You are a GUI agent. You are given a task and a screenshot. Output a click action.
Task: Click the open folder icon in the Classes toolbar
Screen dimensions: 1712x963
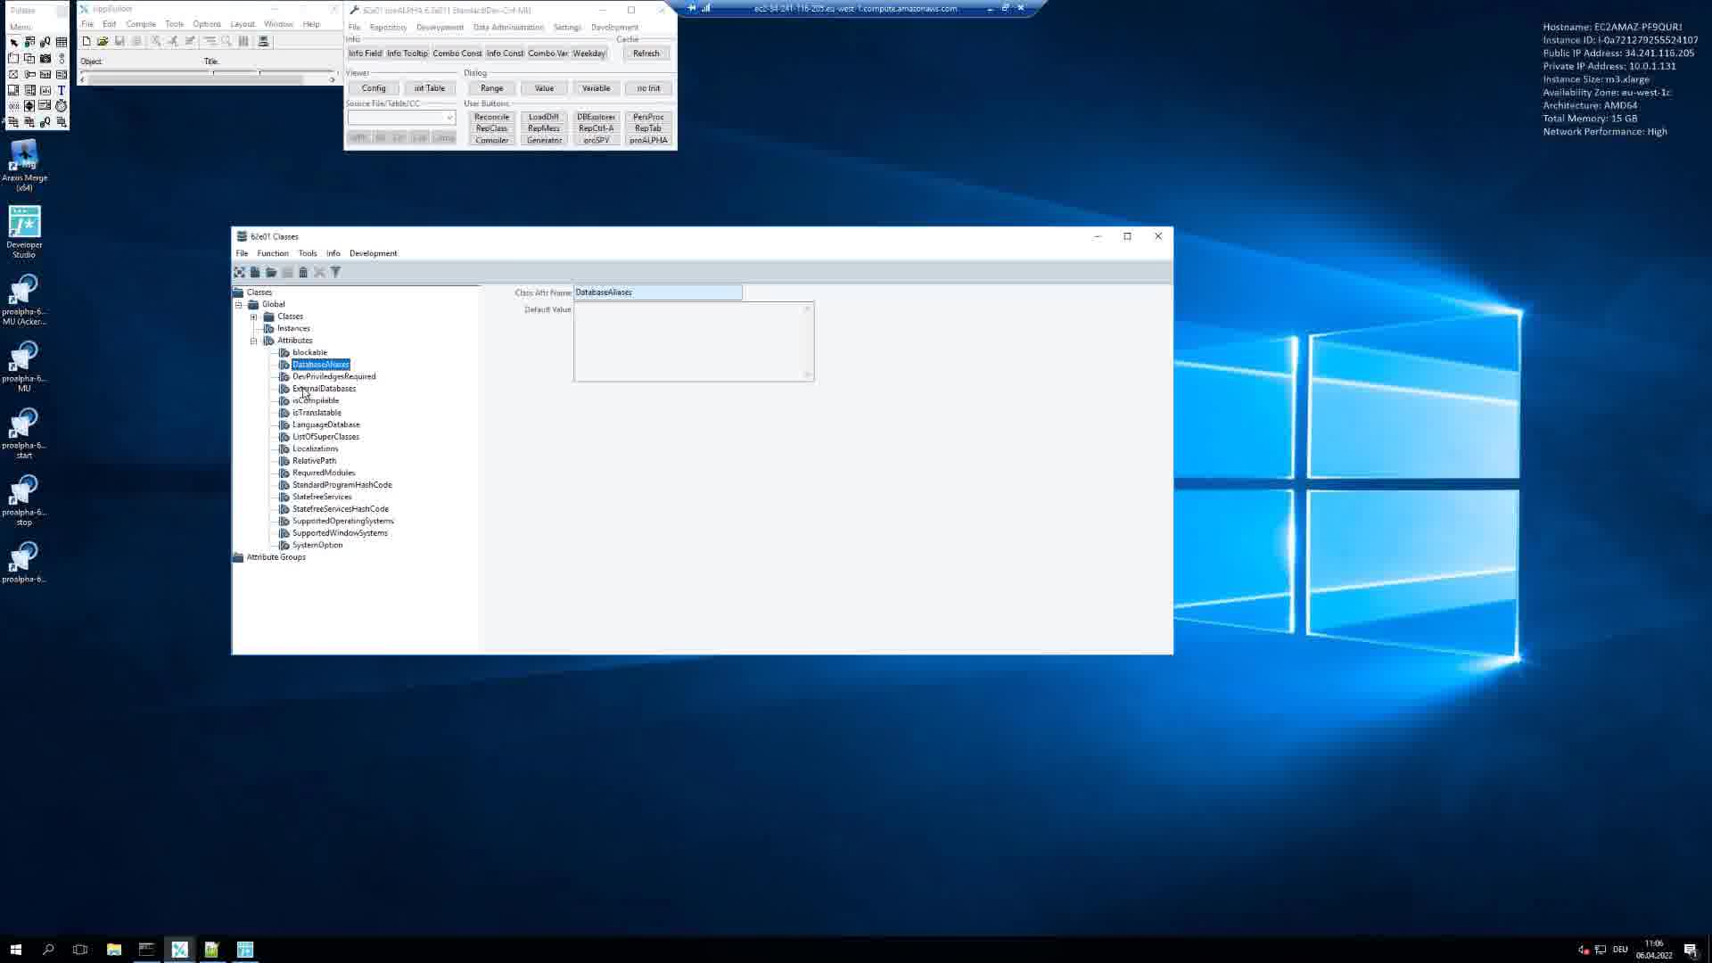tap(271, 272)
